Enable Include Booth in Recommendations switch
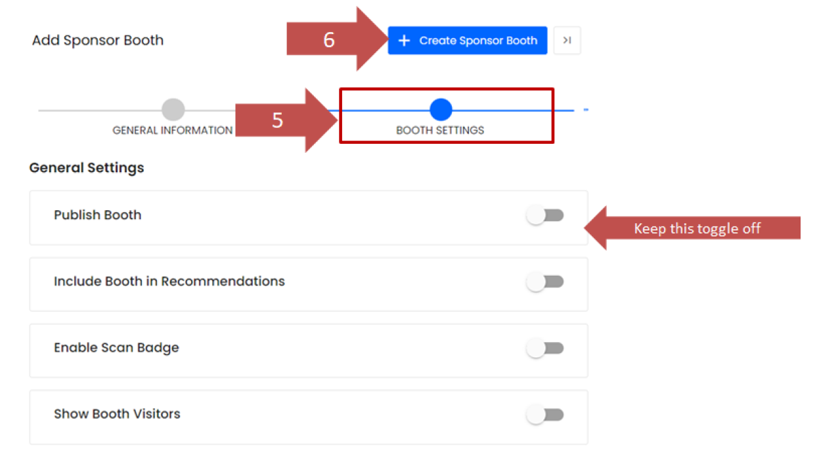This screenshot has height=472, width=819. pos(545,282)
